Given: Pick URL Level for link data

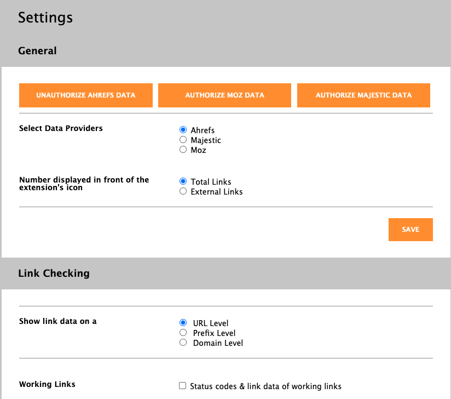Looking at the screenshot, I should (x=183, y=323).
